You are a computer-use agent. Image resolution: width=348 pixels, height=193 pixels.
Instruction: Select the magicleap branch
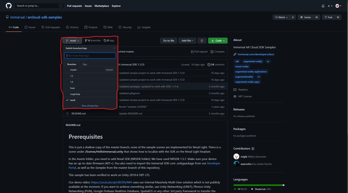coord(90,94)
